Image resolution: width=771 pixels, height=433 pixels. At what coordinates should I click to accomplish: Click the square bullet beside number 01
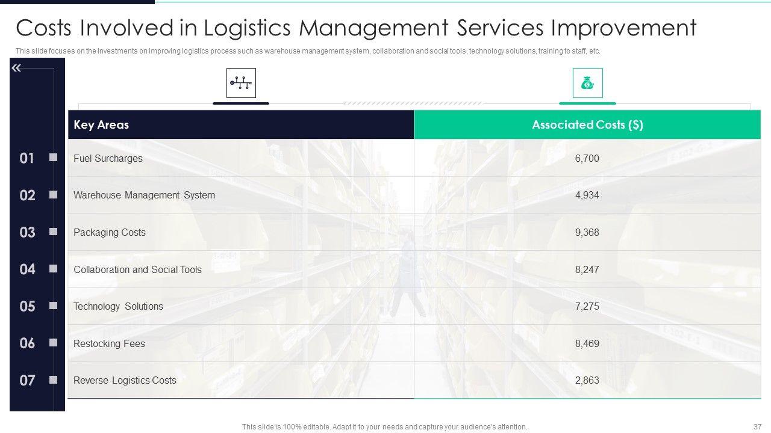click(54, 158)
